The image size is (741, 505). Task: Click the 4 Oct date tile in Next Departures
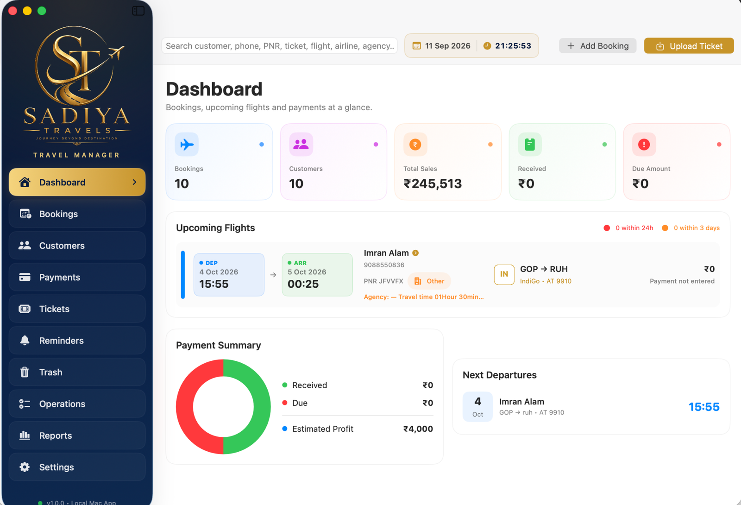[x=477, y=407]
